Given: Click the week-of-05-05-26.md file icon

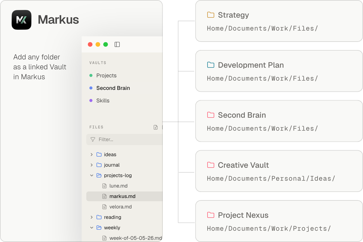Looking at the screenshot, I should pos(105,238).
